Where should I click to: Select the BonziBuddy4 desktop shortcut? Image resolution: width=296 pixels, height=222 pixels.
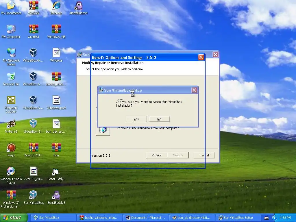point(79,8)
